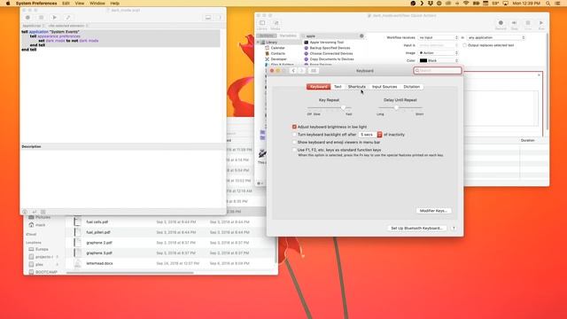567x319 pixels.
Task: Click the Modifier Keys… button
Action: [433, 211]
